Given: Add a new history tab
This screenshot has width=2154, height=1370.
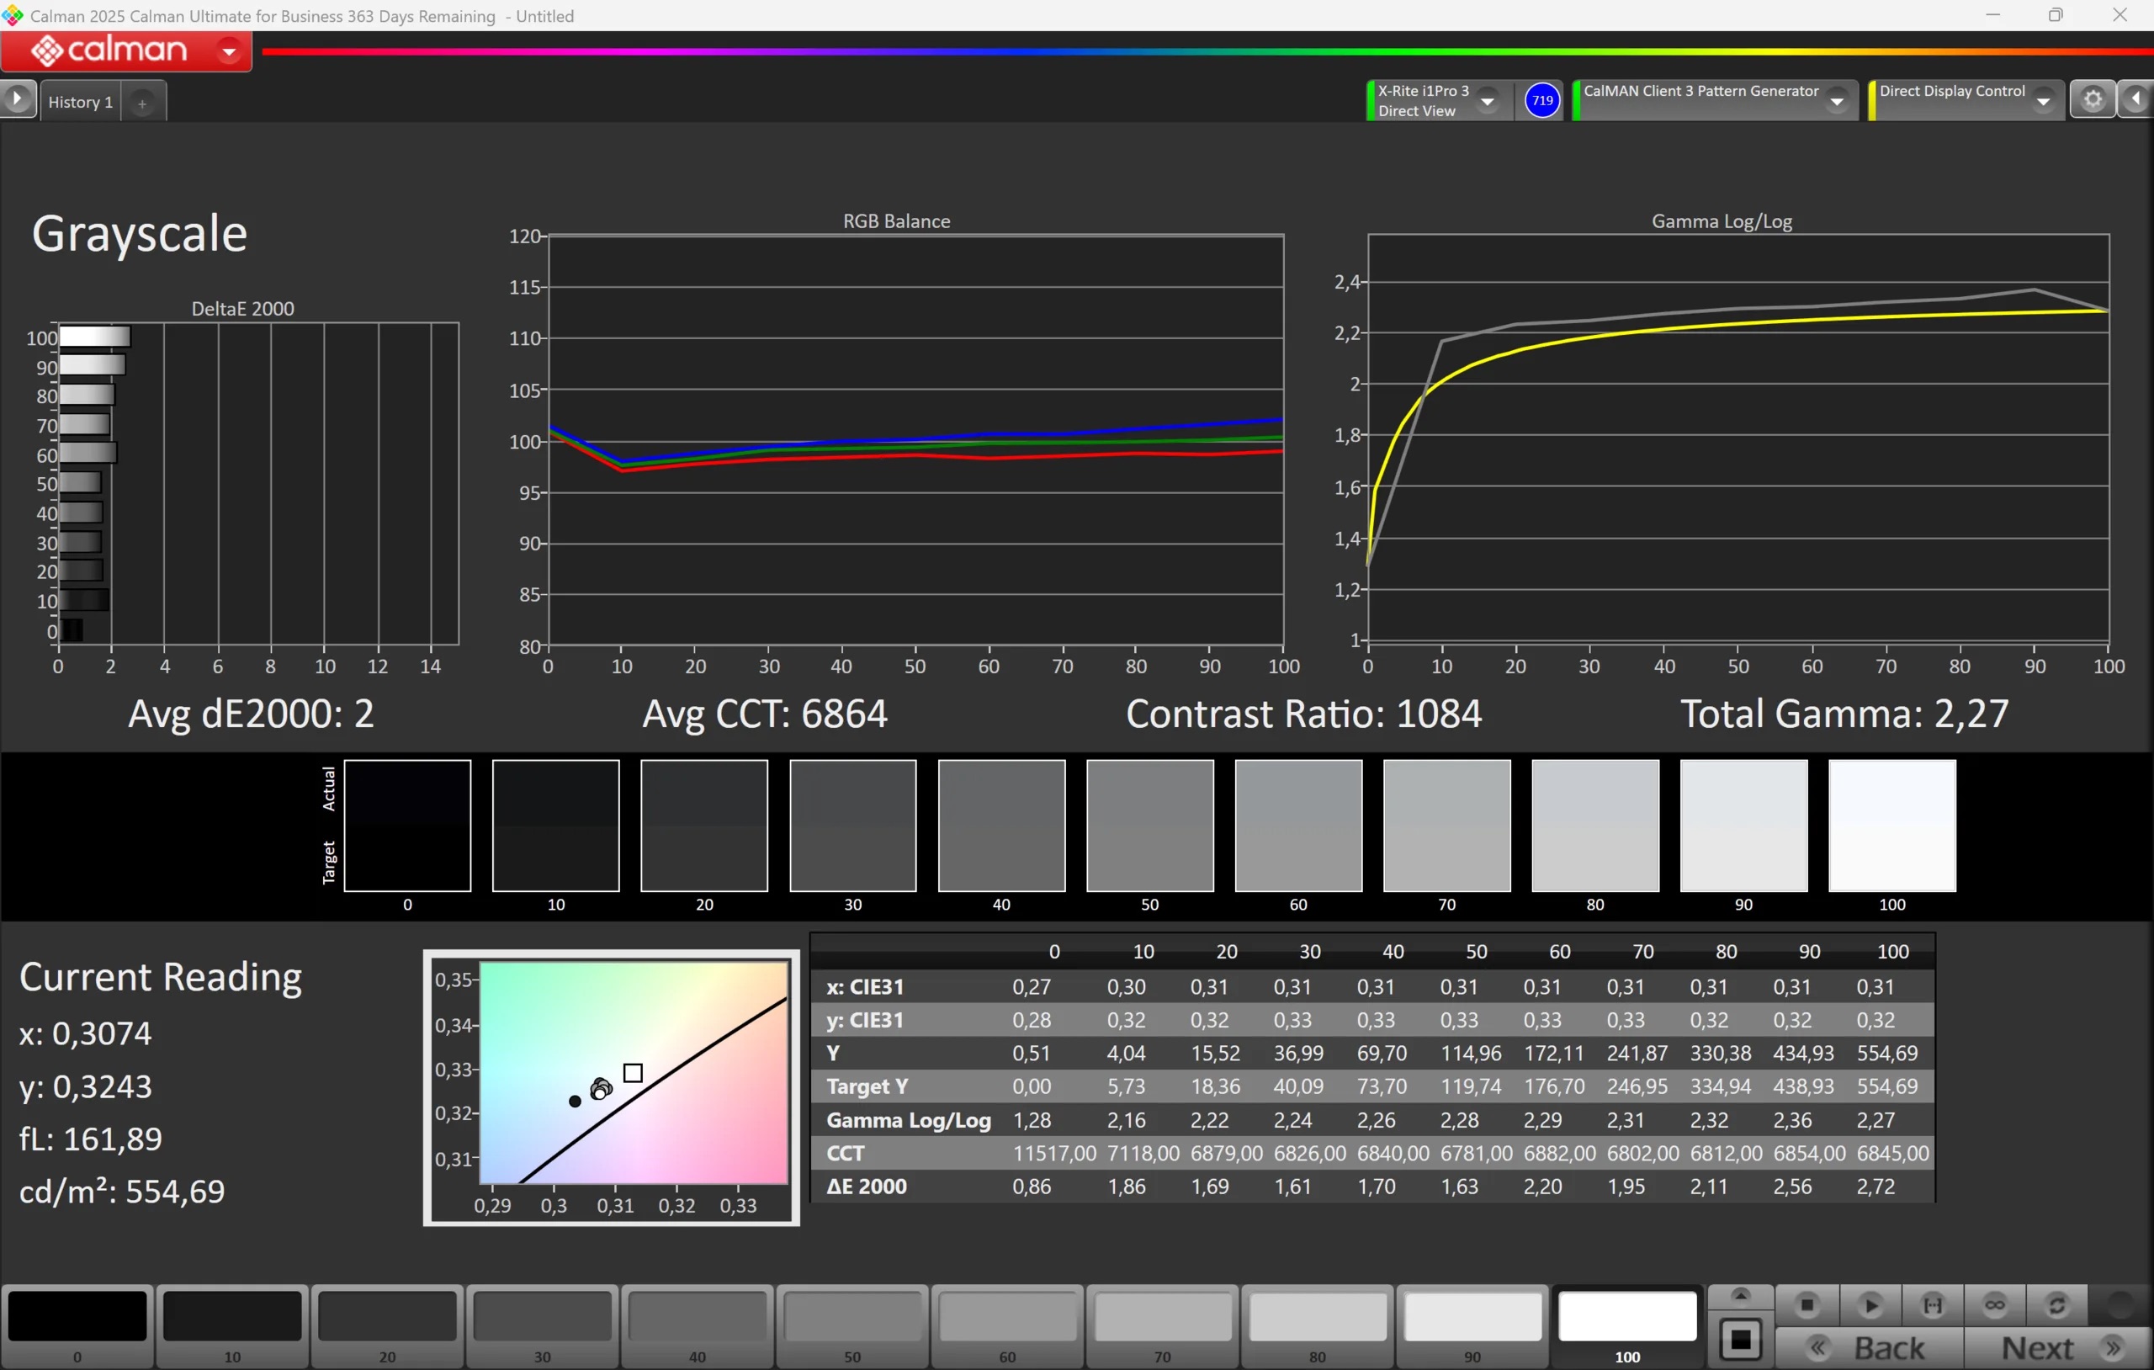Looking at the screenshot, I should (x=142, y=103).
